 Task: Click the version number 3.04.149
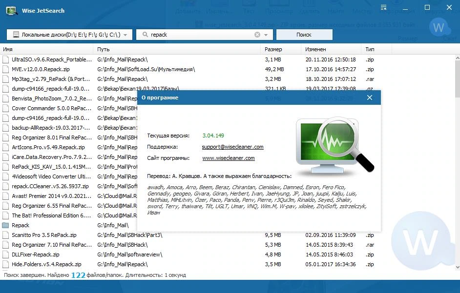(x=213, y=136)
